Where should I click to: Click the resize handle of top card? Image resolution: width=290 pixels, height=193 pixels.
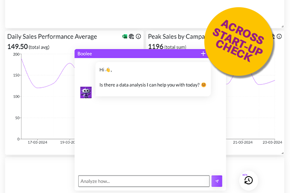click(282, 26)
